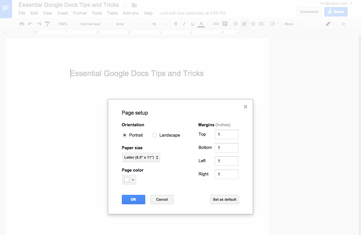This screenshot has height=235, width=361.
Task: Click the Left margin field
Action: [x=226, y=161]
